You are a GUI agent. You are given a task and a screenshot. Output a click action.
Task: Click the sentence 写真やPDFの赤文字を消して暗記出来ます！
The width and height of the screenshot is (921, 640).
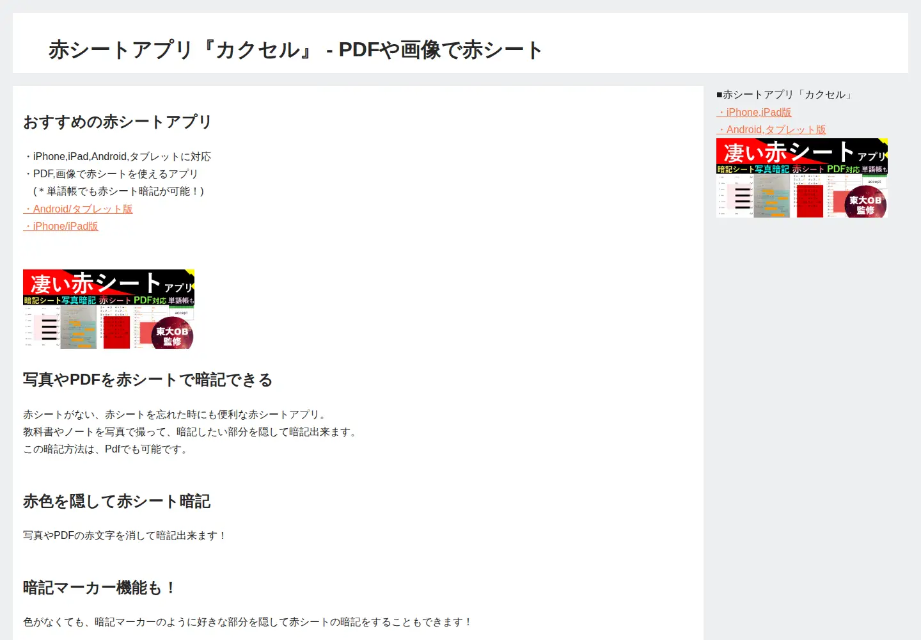click(x=125, y=536)
